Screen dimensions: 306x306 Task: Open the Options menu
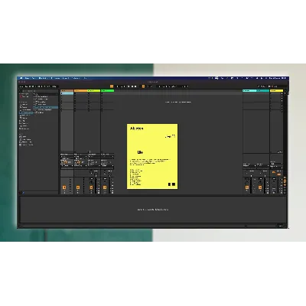pos(75,78)
